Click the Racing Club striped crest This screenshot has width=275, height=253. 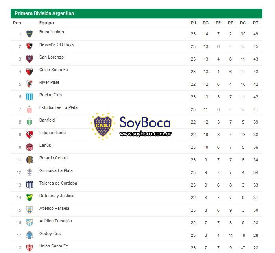[x=30, y=97]
